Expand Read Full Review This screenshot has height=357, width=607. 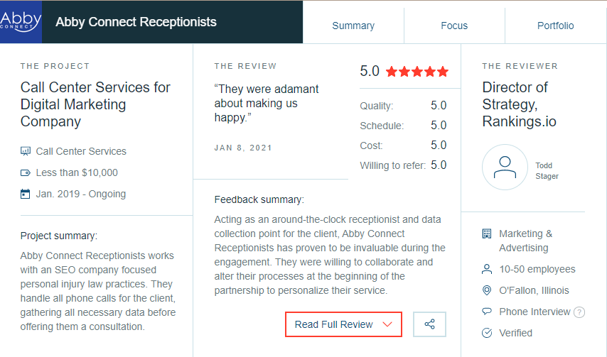334,324
